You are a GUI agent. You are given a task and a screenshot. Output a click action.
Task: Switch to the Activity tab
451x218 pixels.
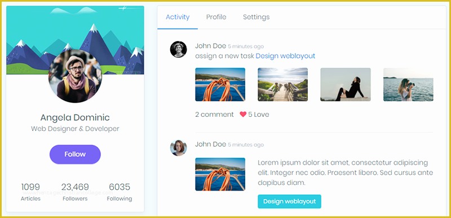(x=178, y=17)
